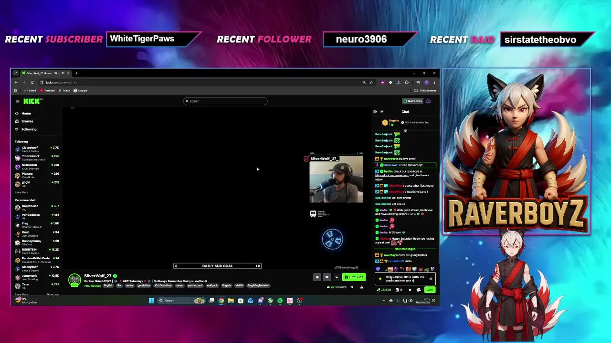Open Pionarq channel in Following list
The height and width of the screenshot is (343, 611).
[37, 175]
